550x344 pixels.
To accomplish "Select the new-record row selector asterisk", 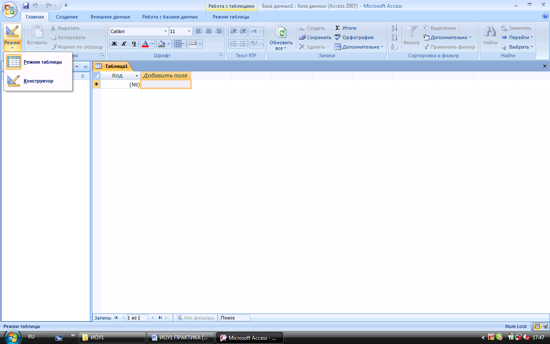I will (96, 85).
